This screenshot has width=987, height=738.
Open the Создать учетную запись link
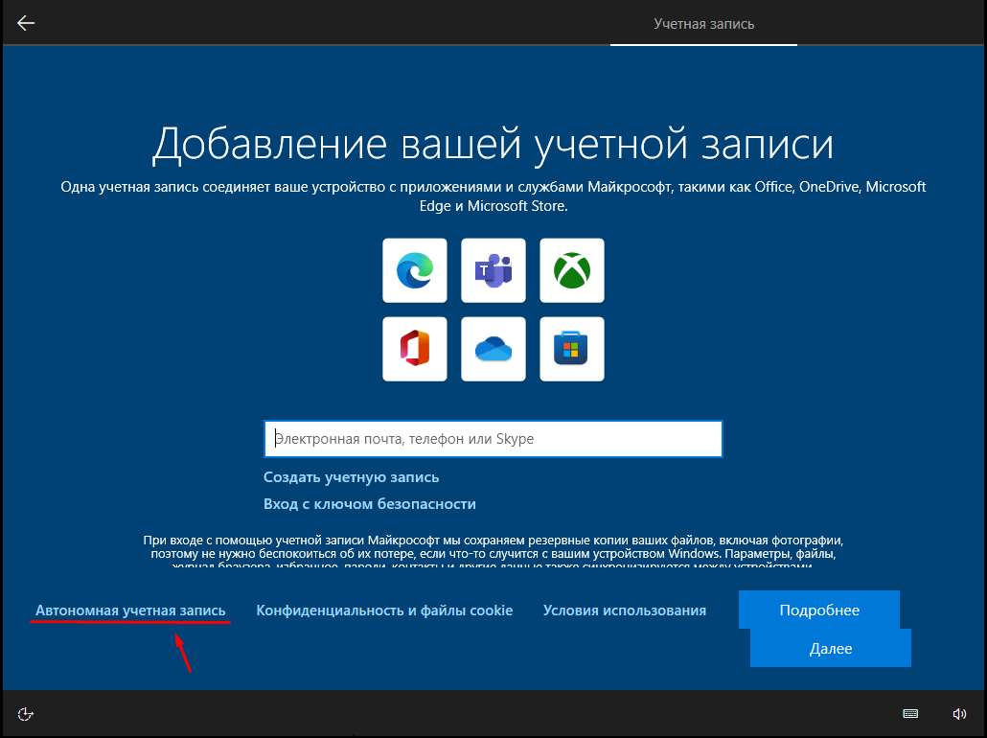click(x=352, y=477)
